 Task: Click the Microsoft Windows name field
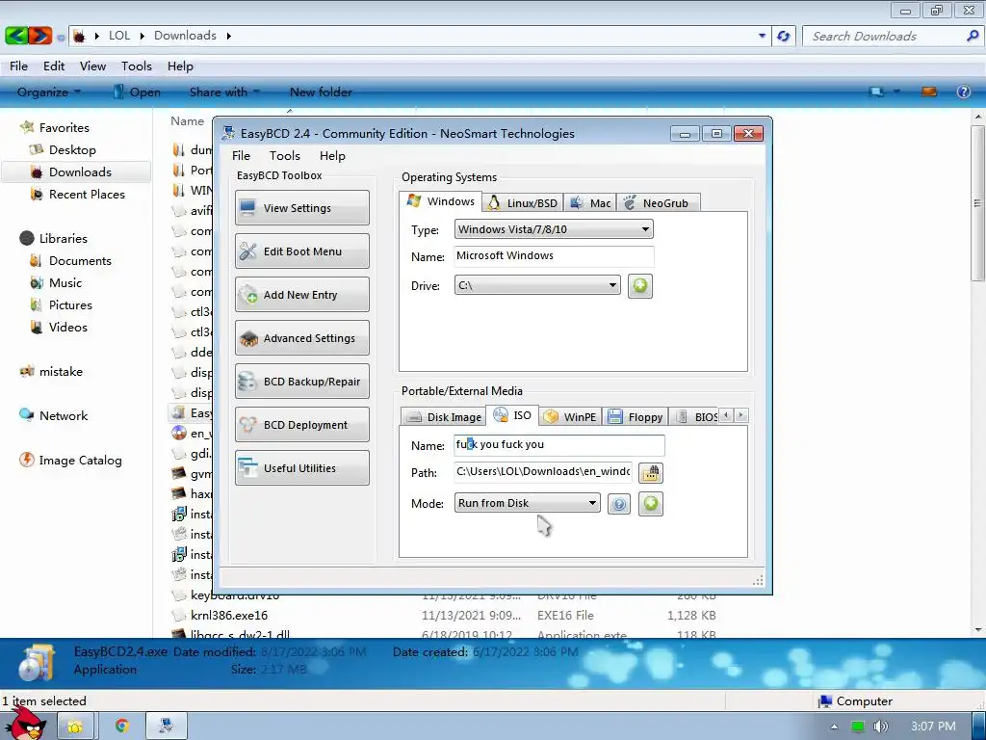tap(554, 256)
